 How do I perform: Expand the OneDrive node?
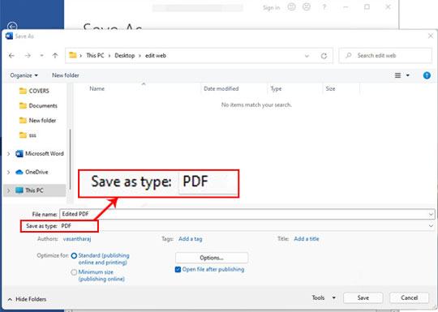[x=9, y=172]
